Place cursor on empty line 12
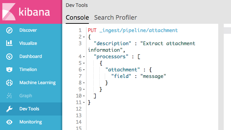The image size is (231, 130). tap(152, 109)
